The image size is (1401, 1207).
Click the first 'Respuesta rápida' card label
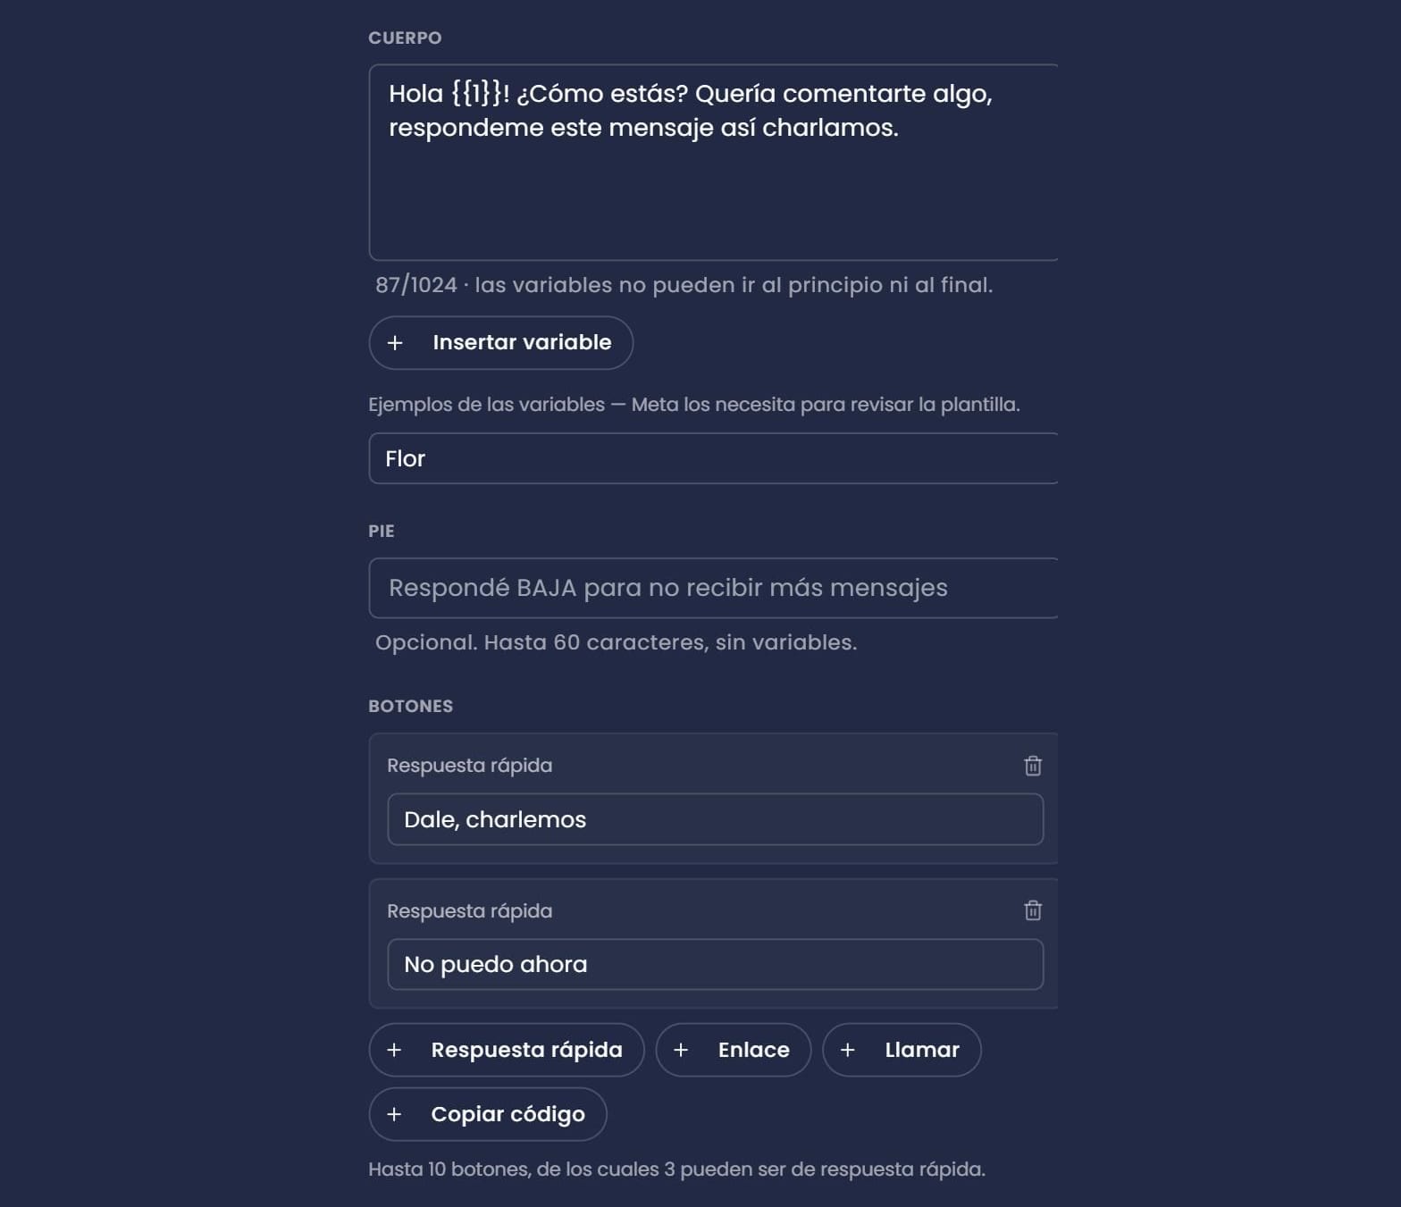[x=469, y=766]
